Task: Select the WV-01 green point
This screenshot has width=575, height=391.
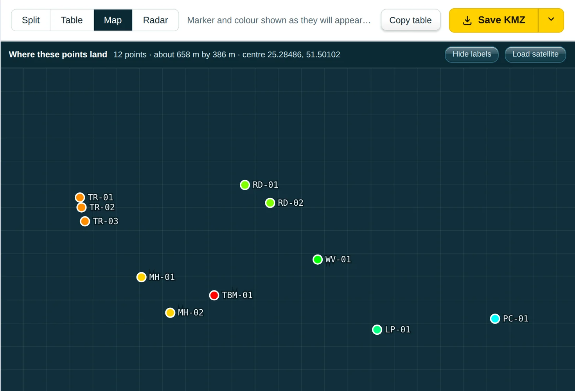Action: (318, 259)
